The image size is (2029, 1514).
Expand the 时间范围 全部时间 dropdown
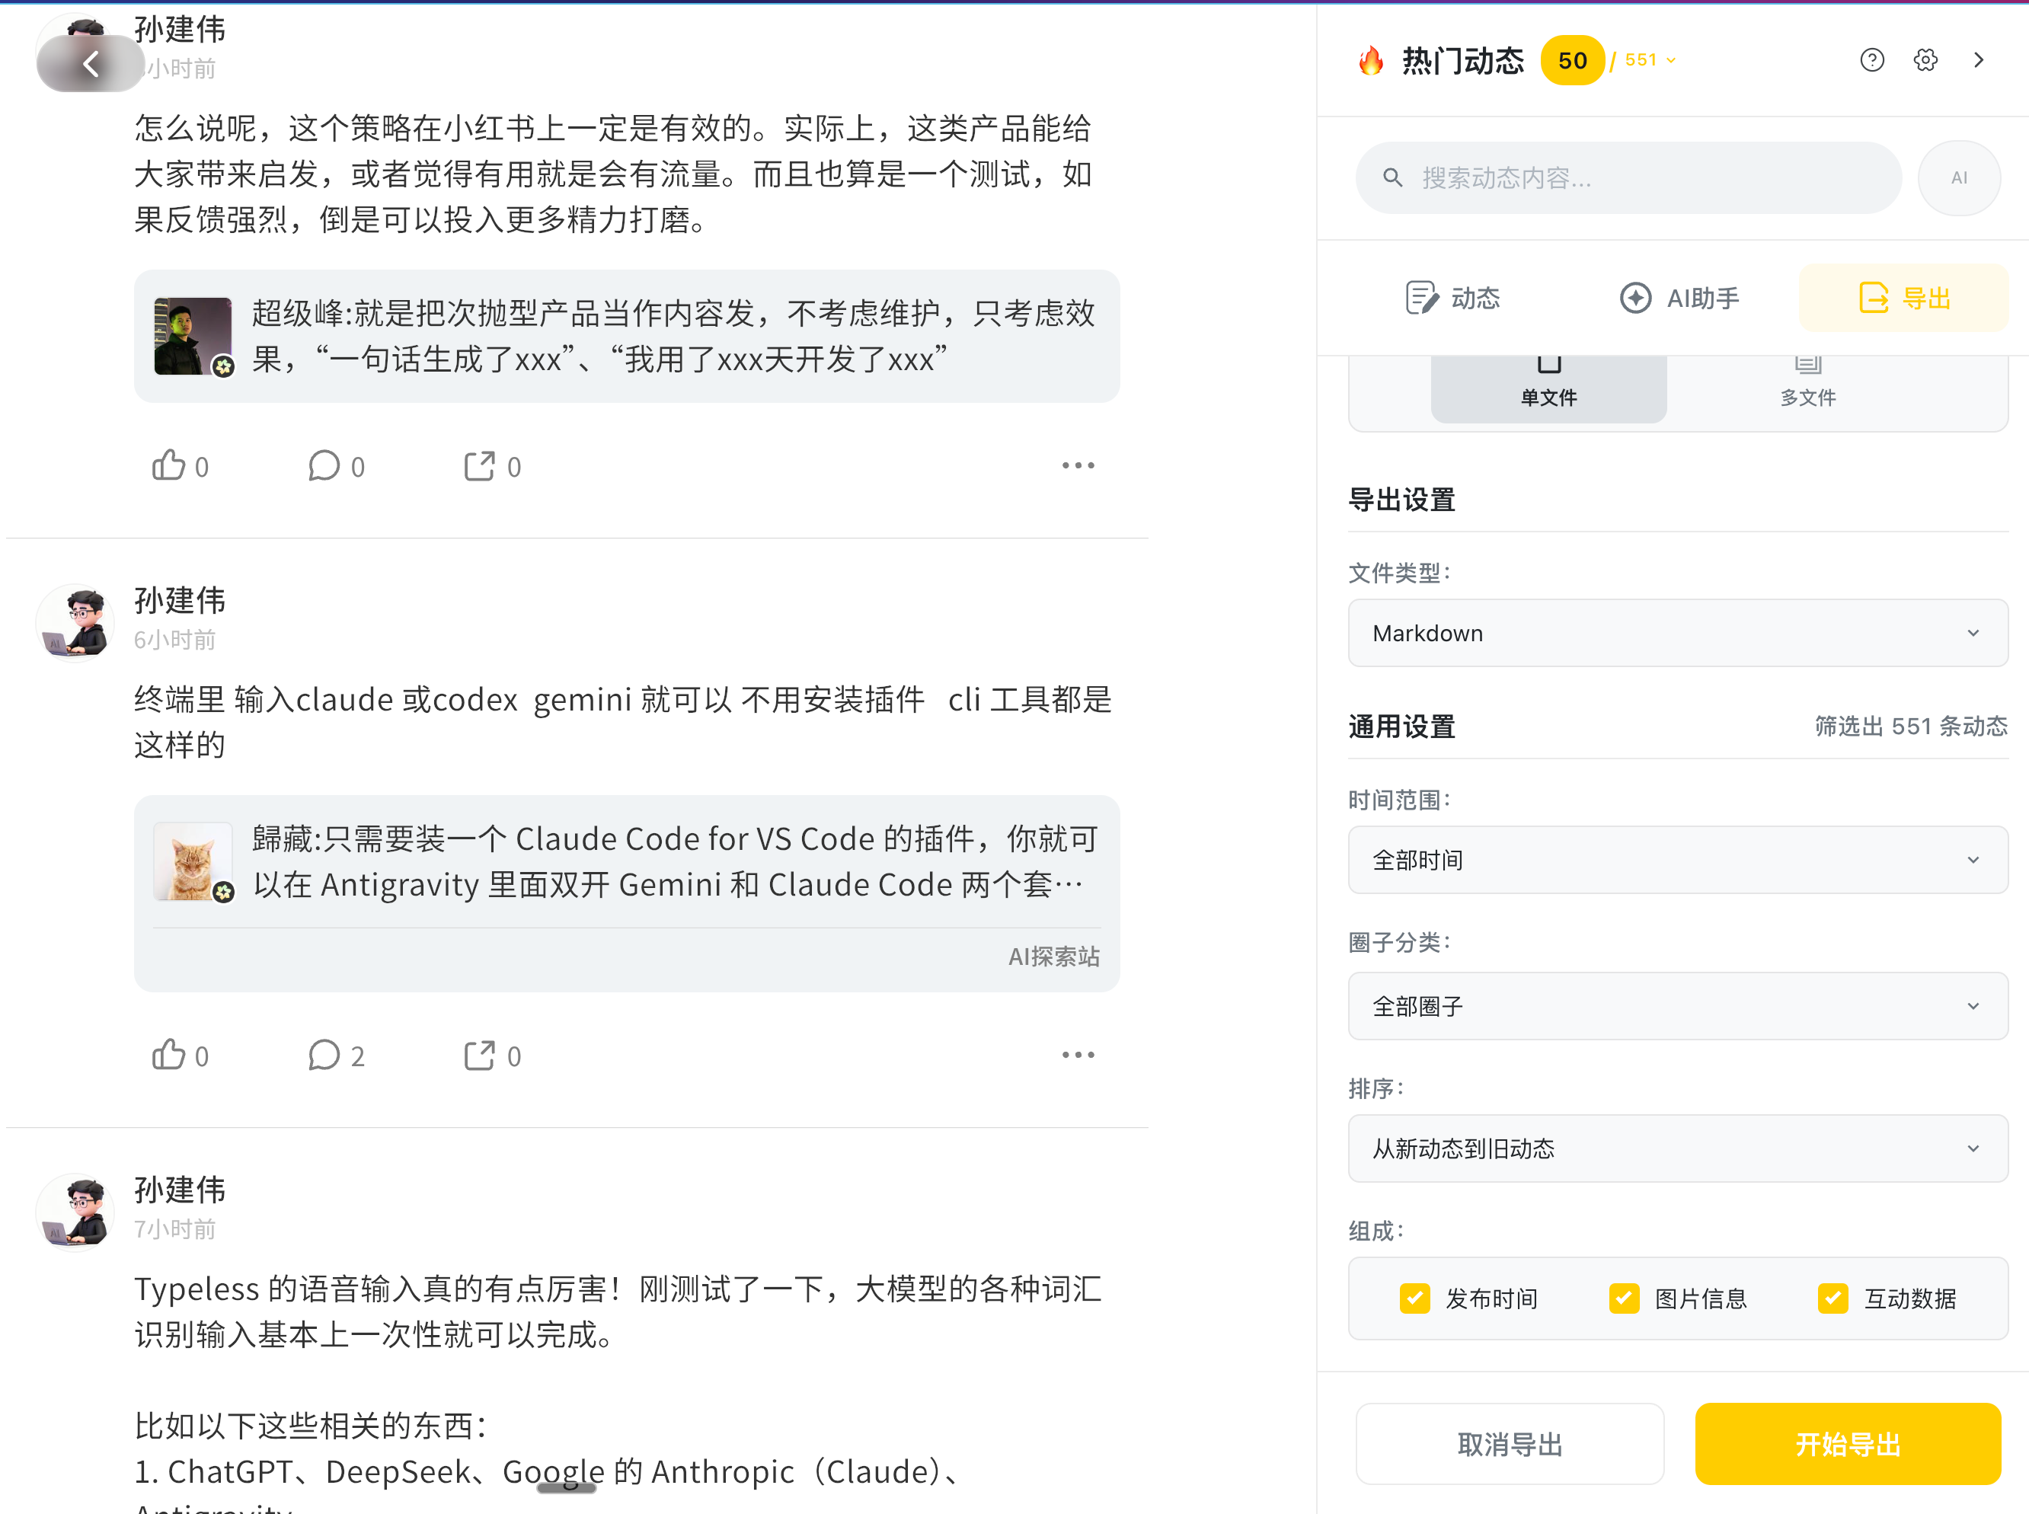[x=1677, y=860]
